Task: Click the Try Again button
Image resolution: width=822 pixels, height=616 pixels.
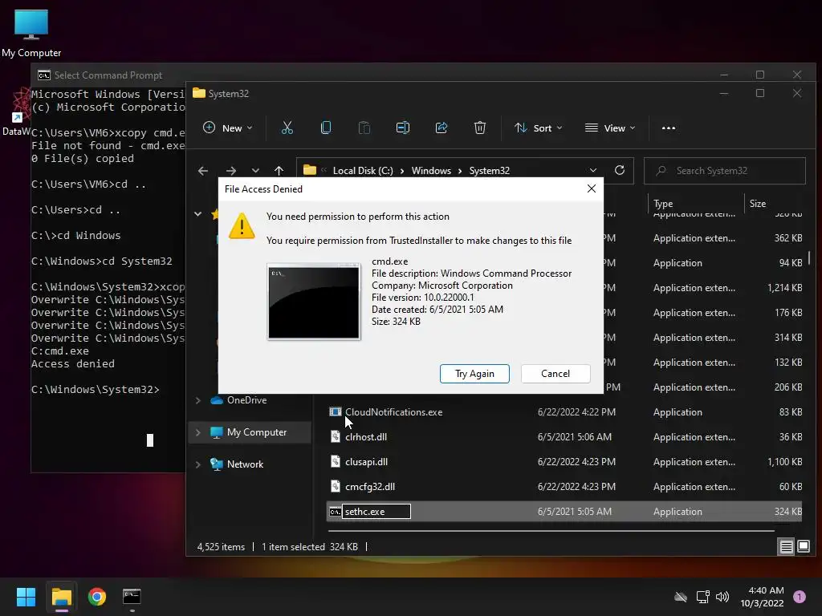Action: tap(474, 374)
